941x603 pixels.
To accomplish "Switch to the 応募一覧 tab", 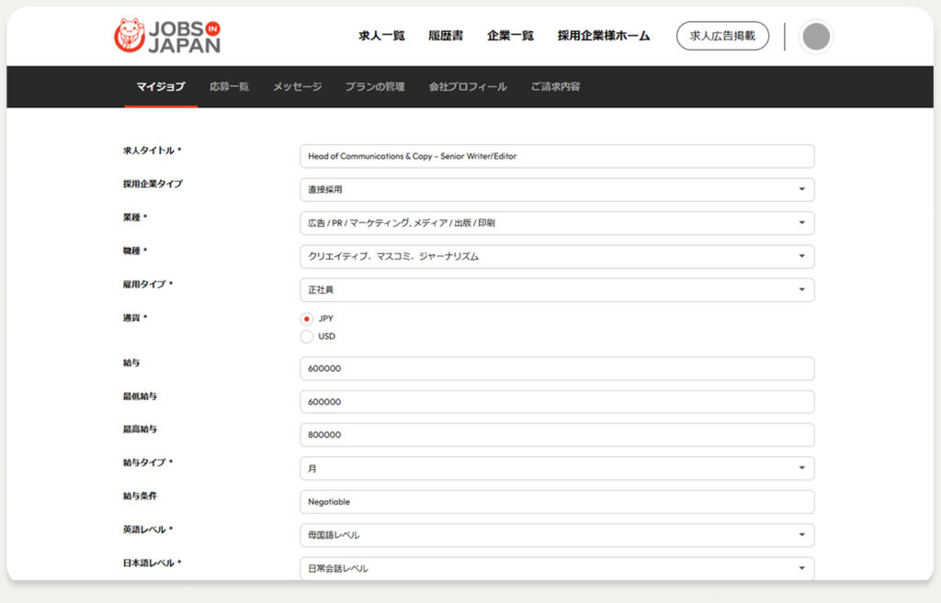I will 229,87.
